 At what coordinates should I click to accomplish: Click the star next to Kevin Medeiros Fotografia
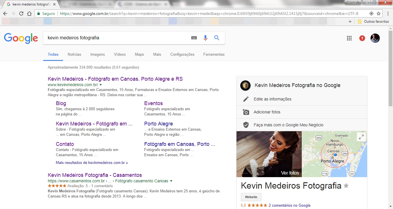coord(346,186)
